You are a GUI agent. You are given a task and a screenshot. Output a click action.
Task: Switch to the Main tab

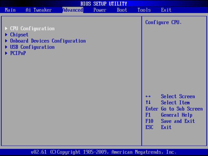click(x=10, y=10)
